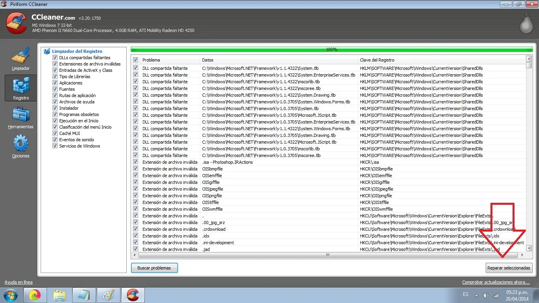Viewport: 539px width, 303px height.
Task: Disable the Tipo de Librerías option
Action: (55, 77)
